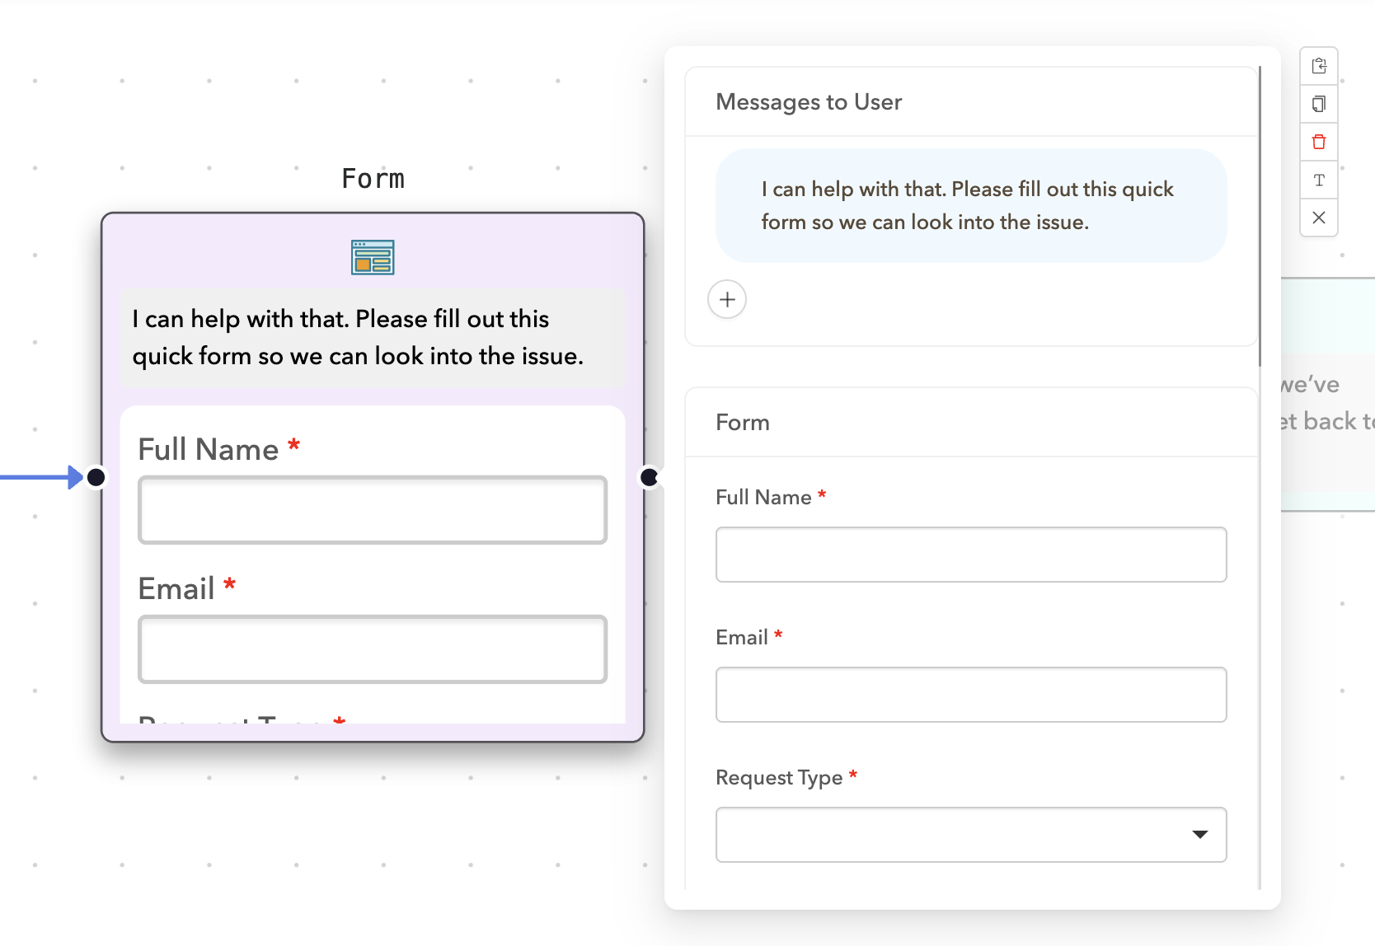Click the Full Name input in the side panel
The height and width of the screenshot is (946, 1375).
970,554
